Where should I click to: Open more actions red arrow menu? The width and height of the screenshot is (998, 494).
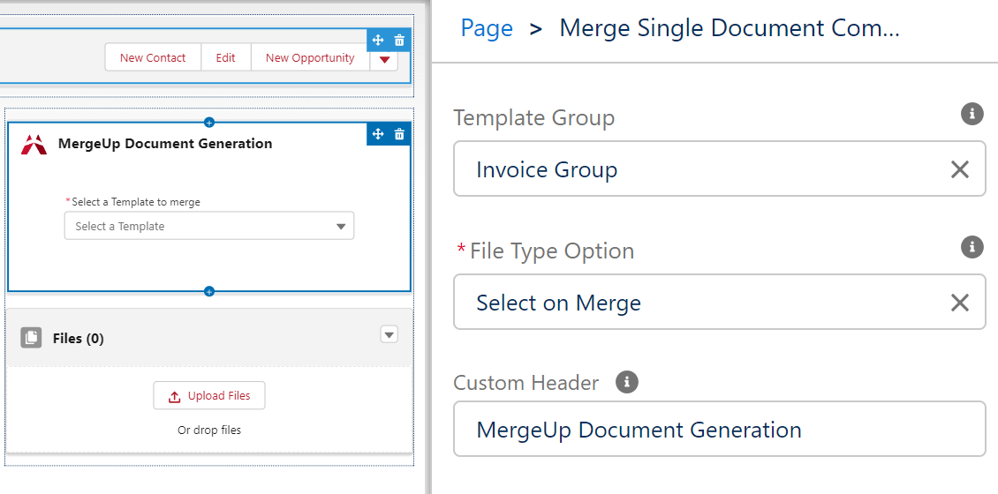pyautogui.click(x=384, y=59)
